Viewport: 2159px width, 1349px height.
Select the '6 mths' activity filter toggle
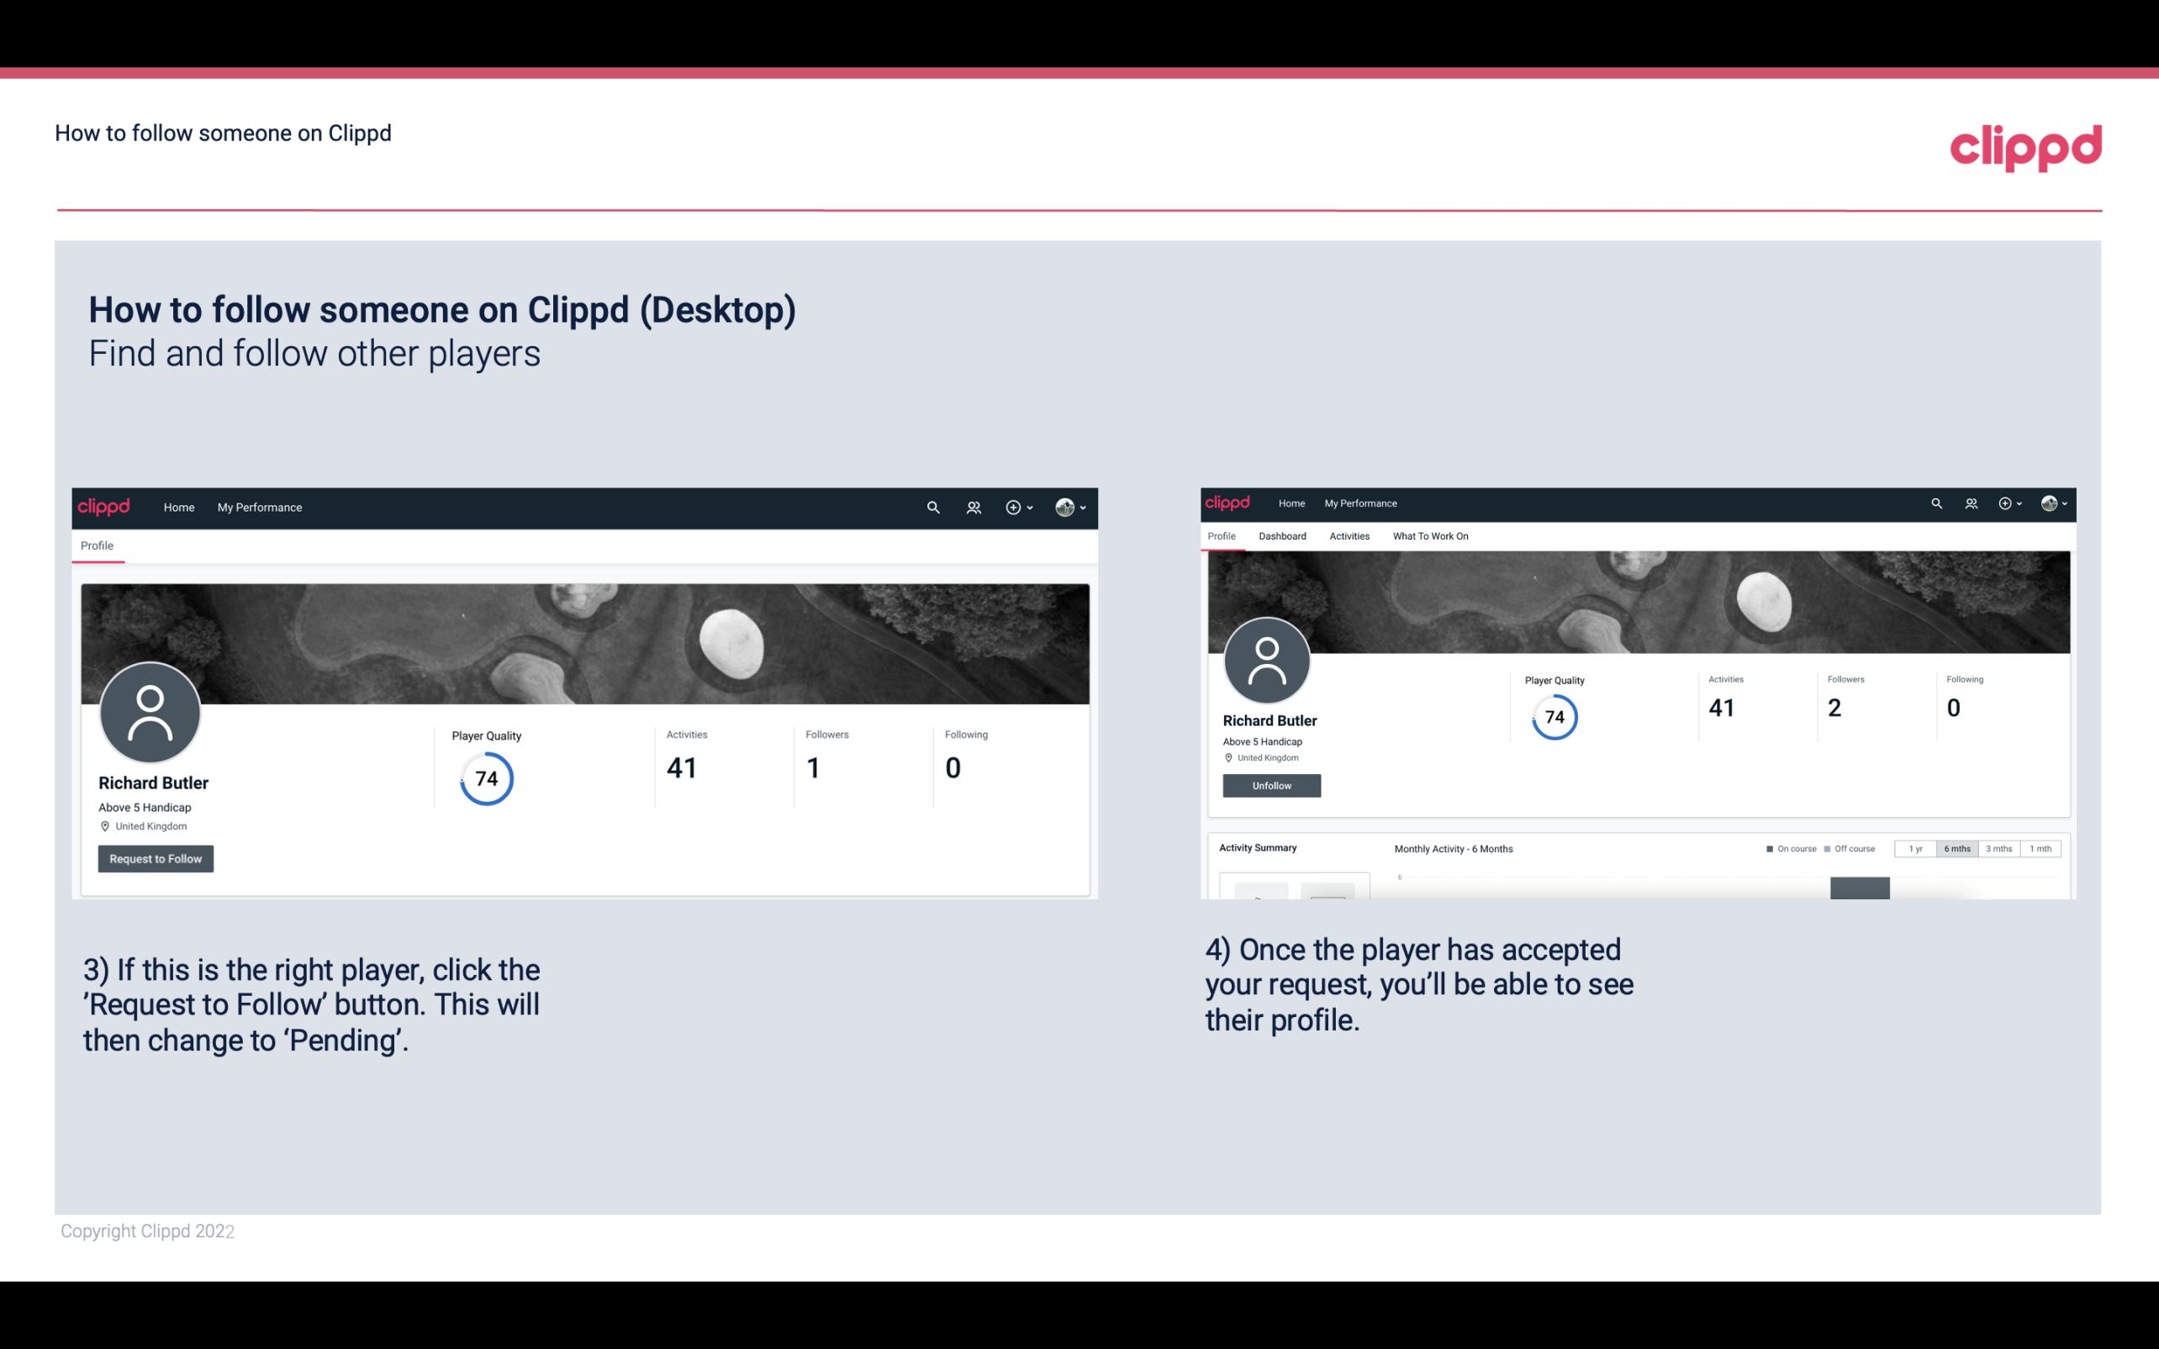tap(1956, 849)
